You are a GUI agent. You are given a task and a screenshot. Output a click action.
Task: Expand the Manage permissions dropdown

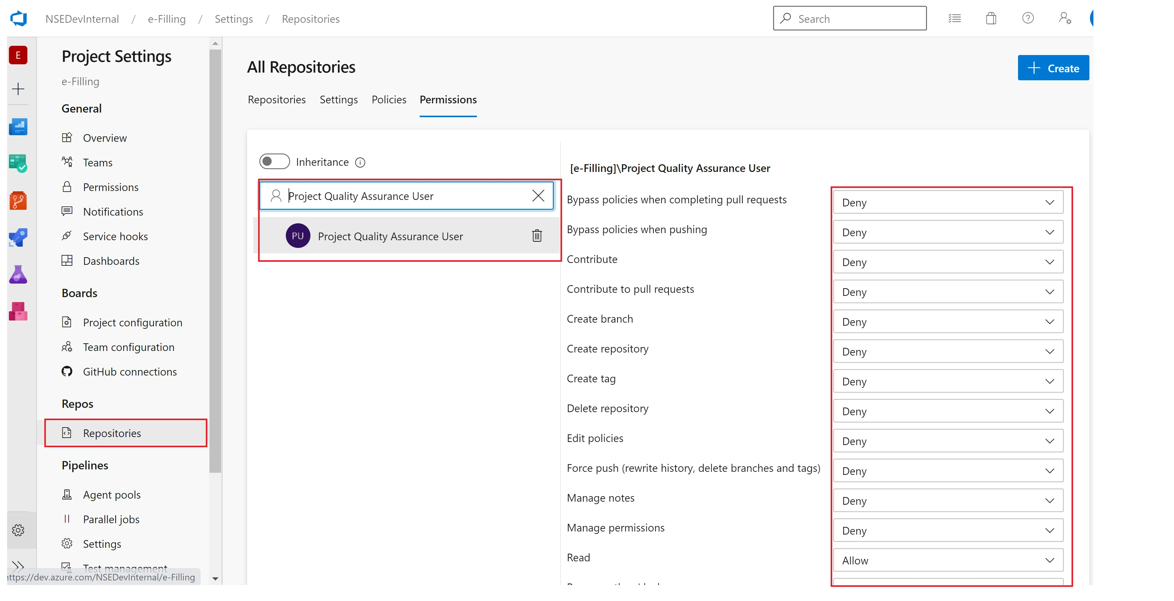point(948,530)
